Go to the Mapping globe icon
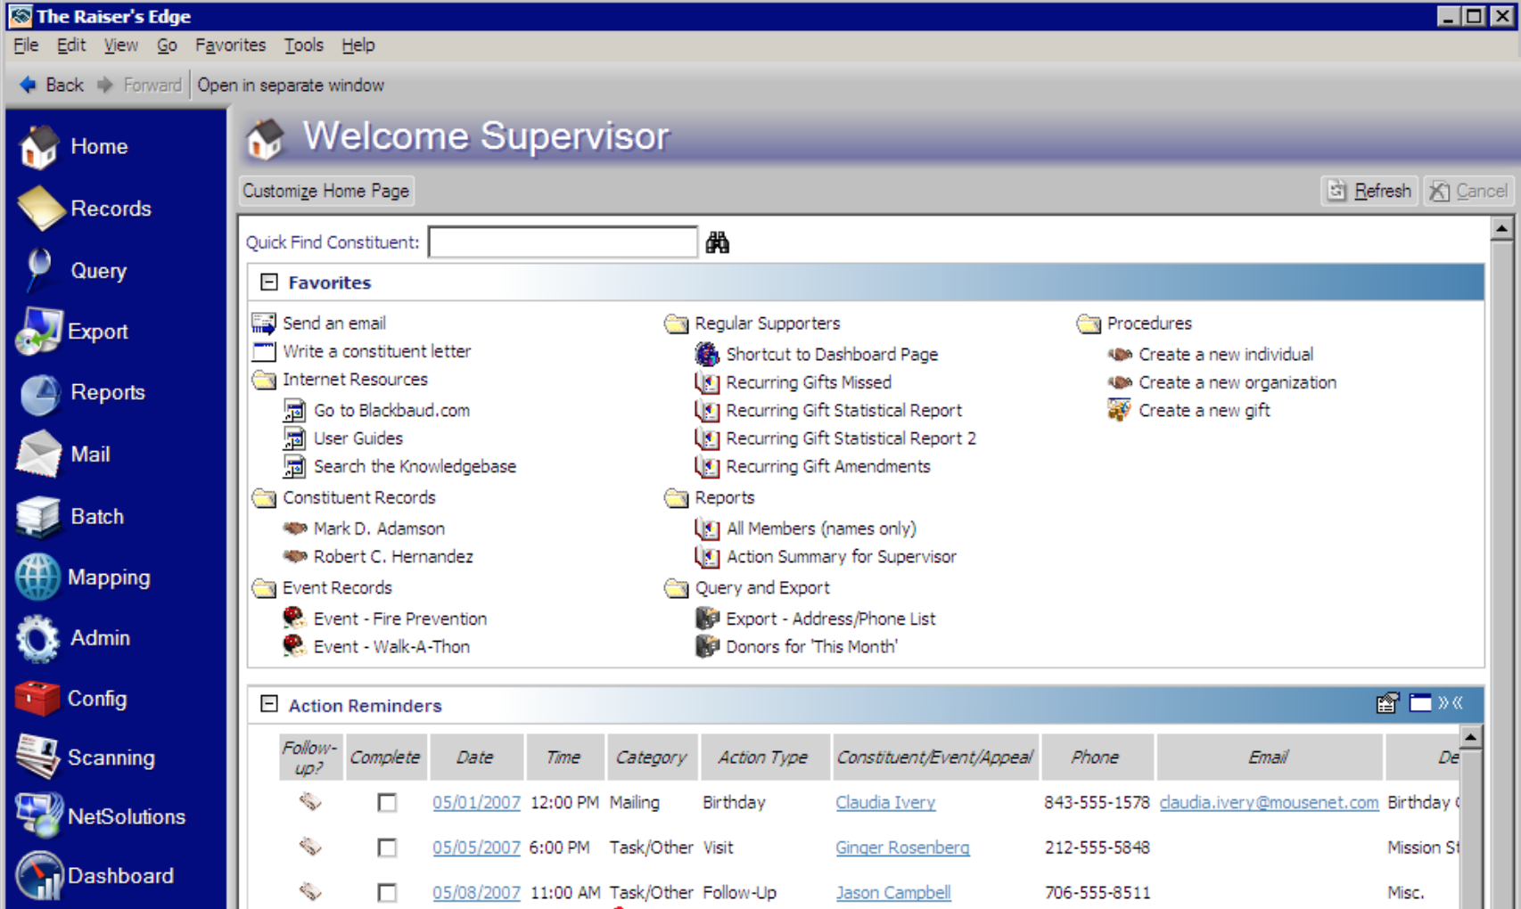 [x=37, y=577]
